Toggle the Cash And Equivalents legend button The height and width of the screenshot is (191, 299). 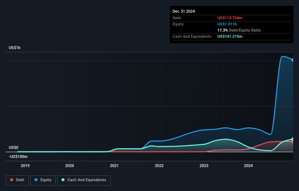[84, 180]
